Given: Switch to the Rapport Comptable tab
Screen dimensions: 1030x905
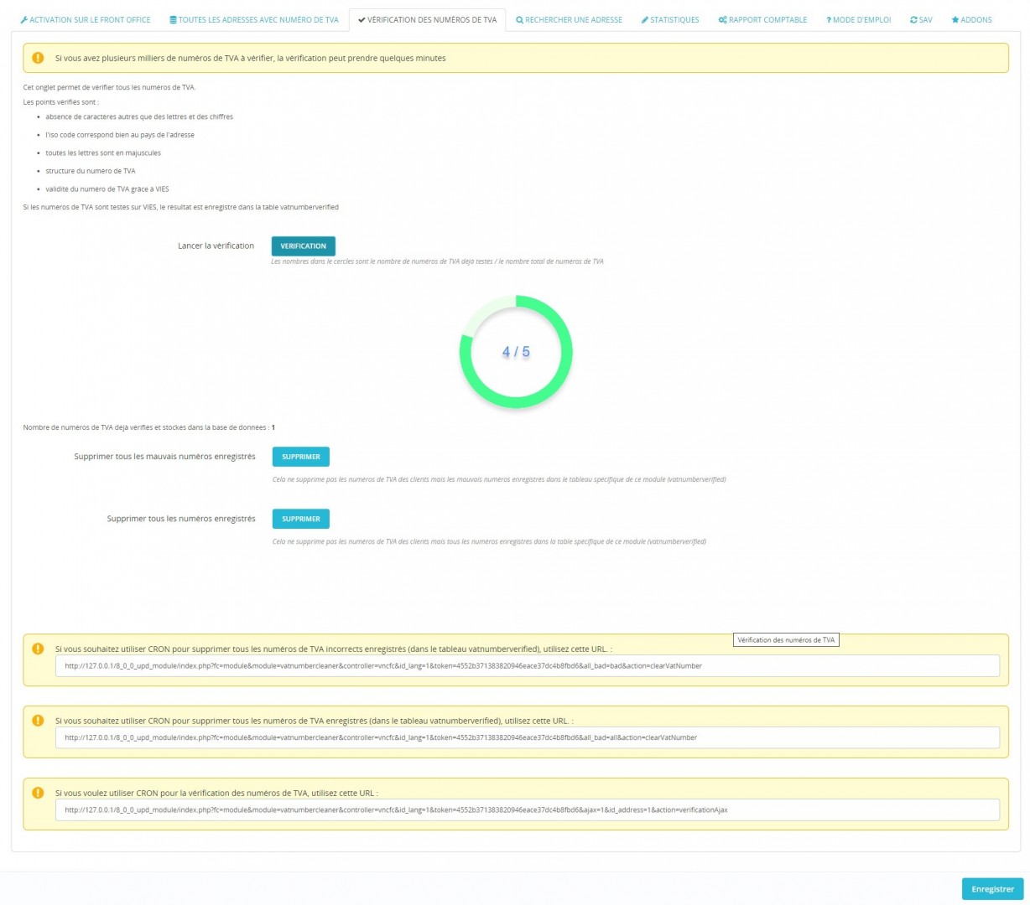Looking at the screenshot, I should click(x=767, y=20).
